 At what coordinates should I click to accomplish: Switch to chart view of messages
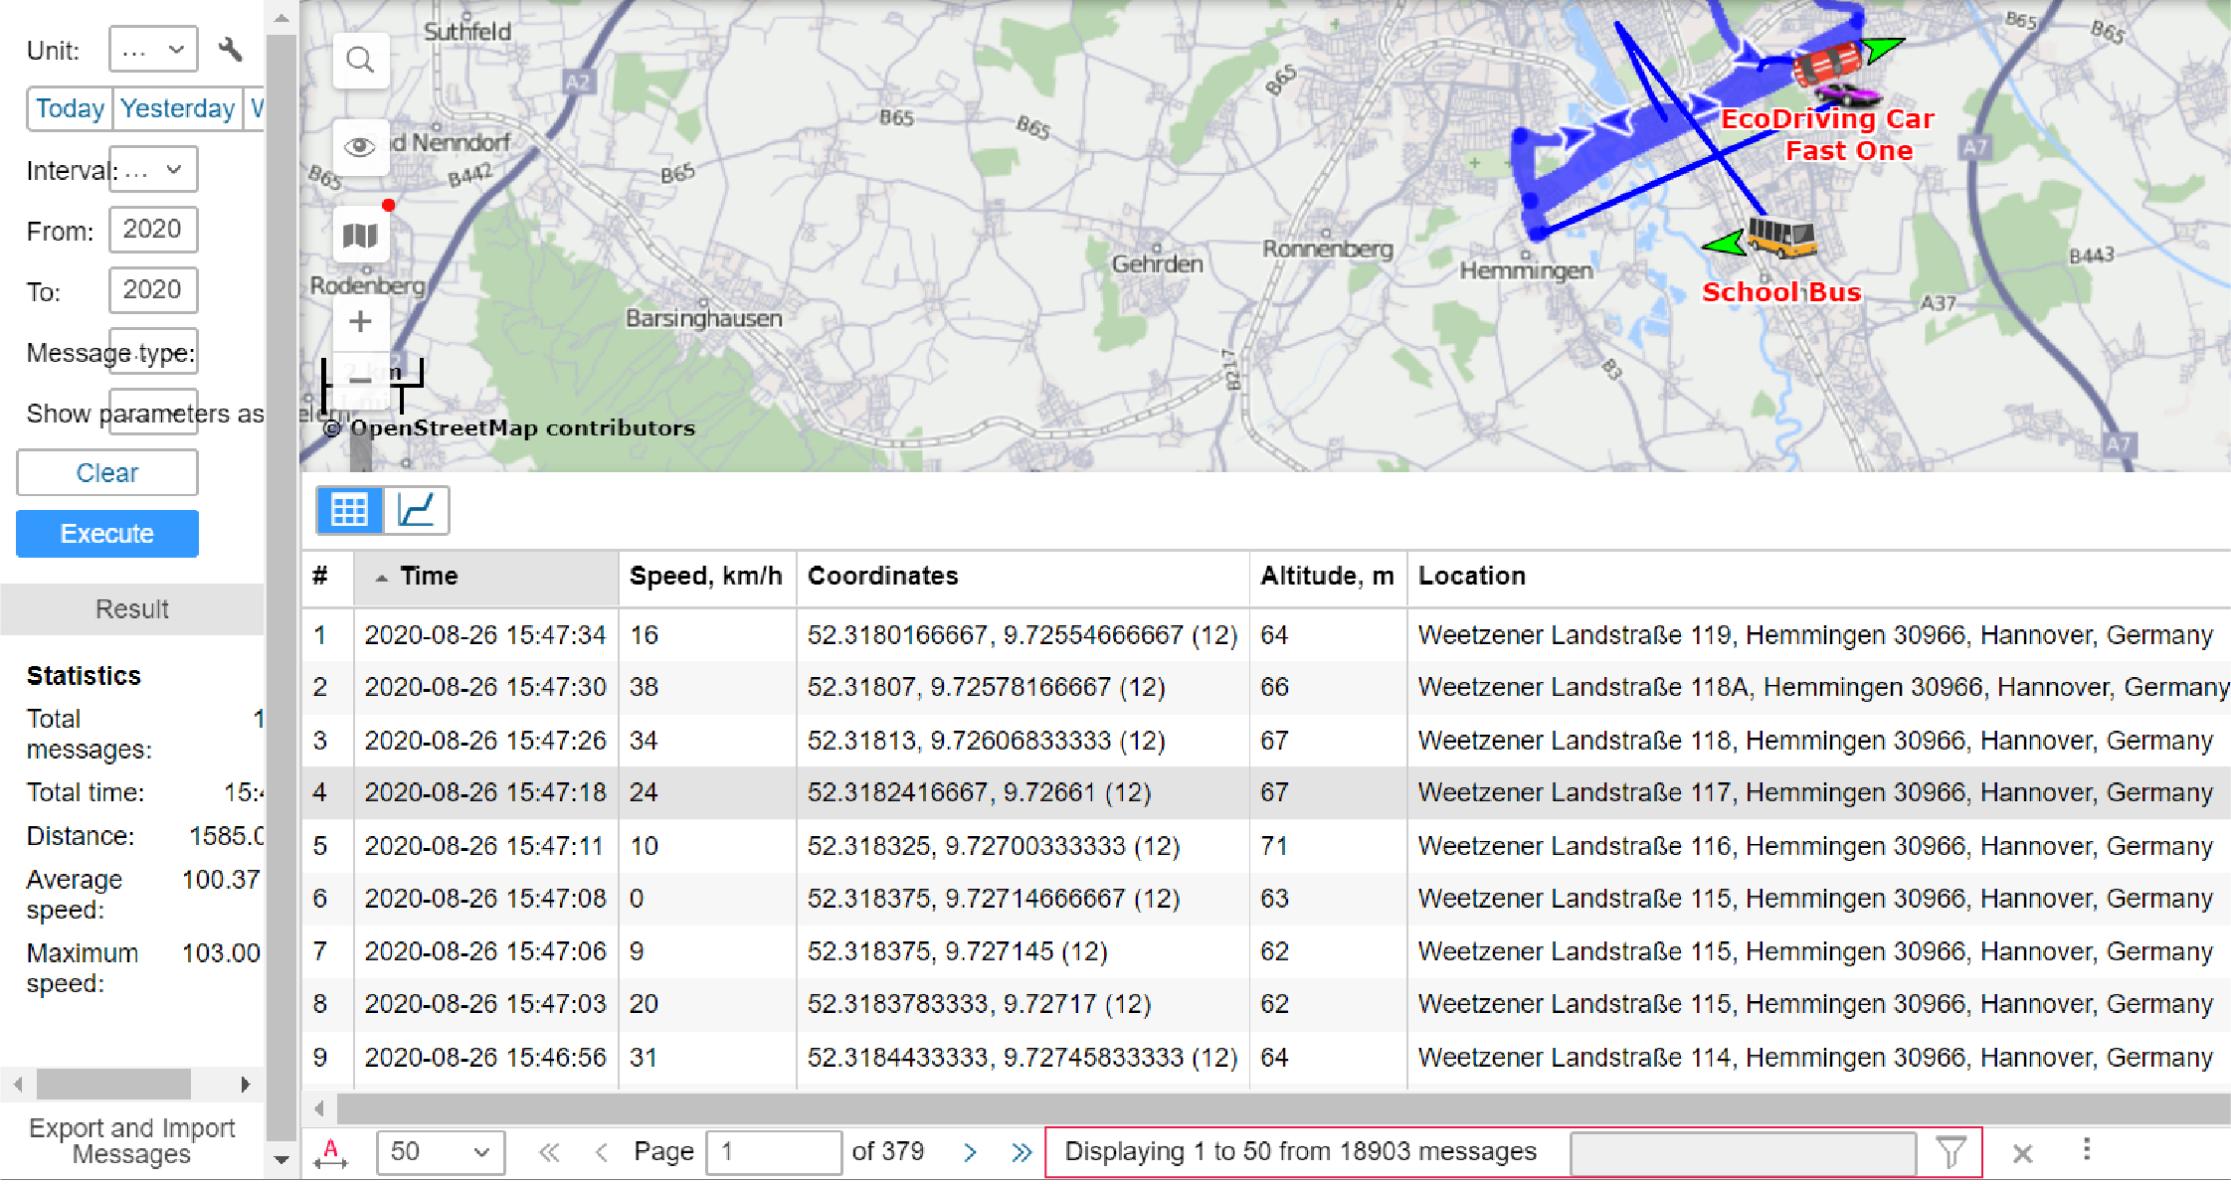click(x=416, y=510)
